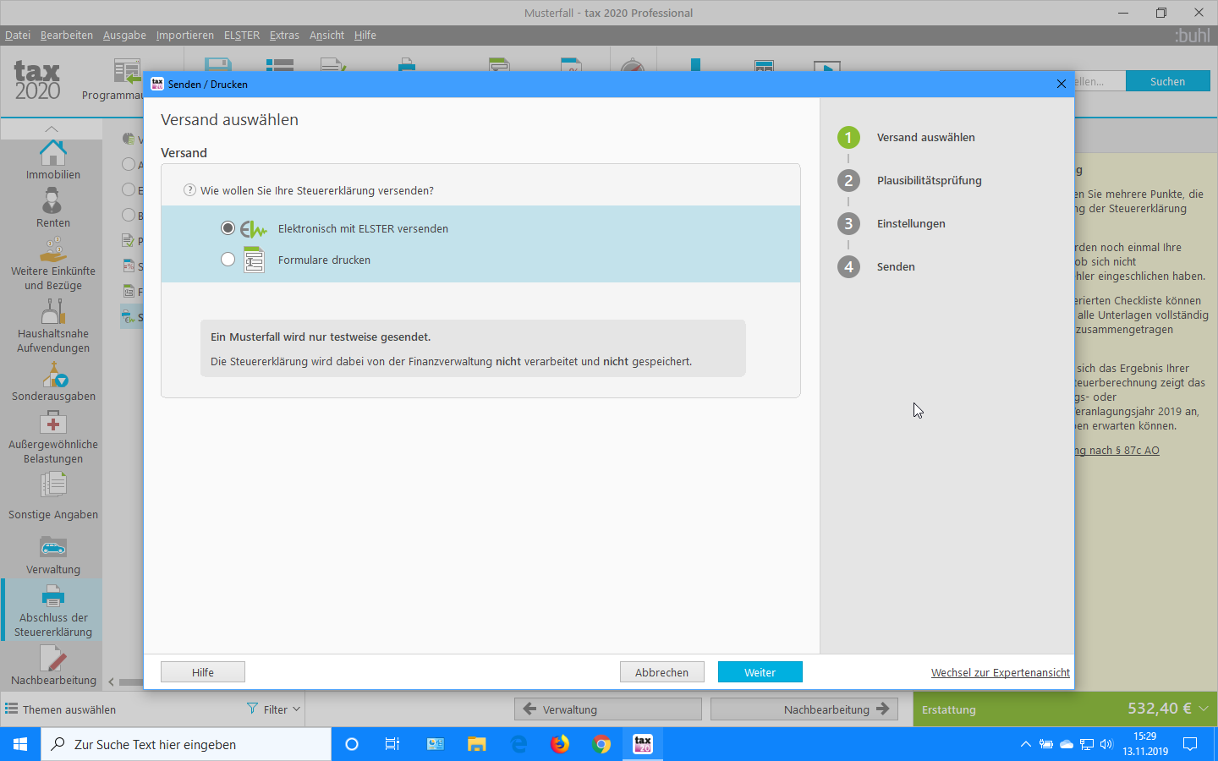This screenshot has height=761, width=1218.
Task: Expand the Erstattung amount chevron
Action: (1204, 709)
